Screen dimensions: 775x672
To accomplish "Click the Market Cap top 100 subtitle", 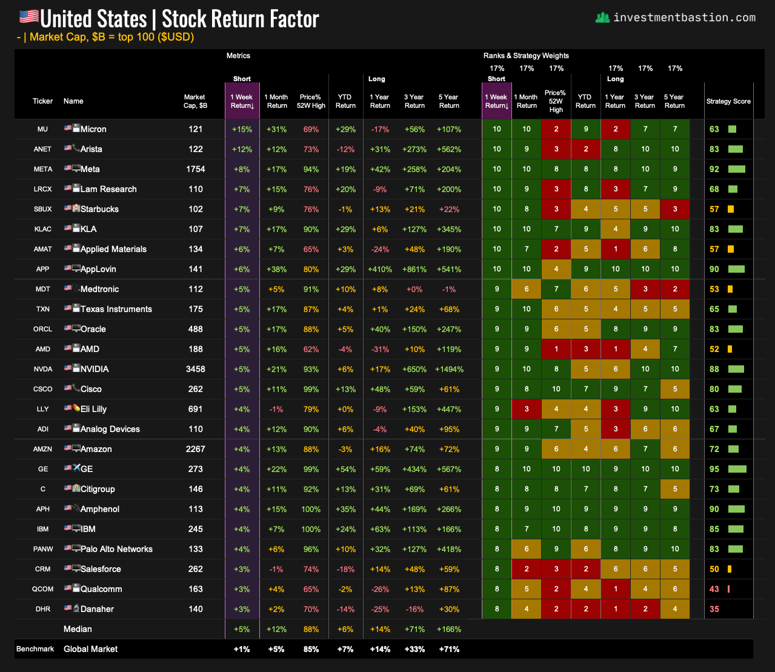I will pyautogui.click(x=105, y=37).
